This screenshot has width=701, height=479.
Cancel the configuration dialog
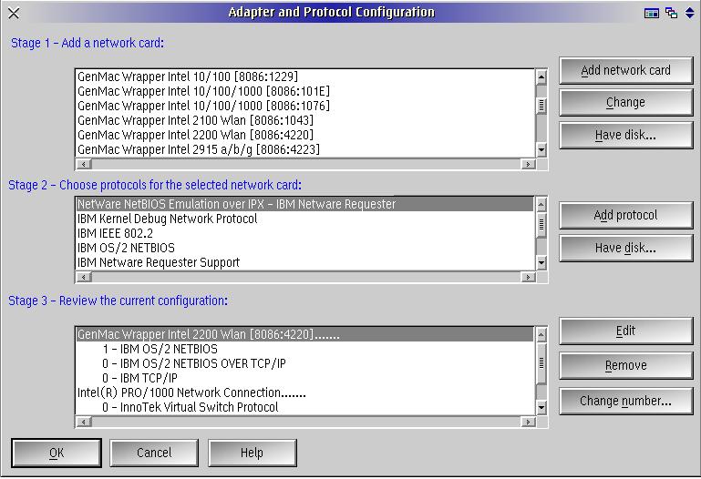click(154, 454)
